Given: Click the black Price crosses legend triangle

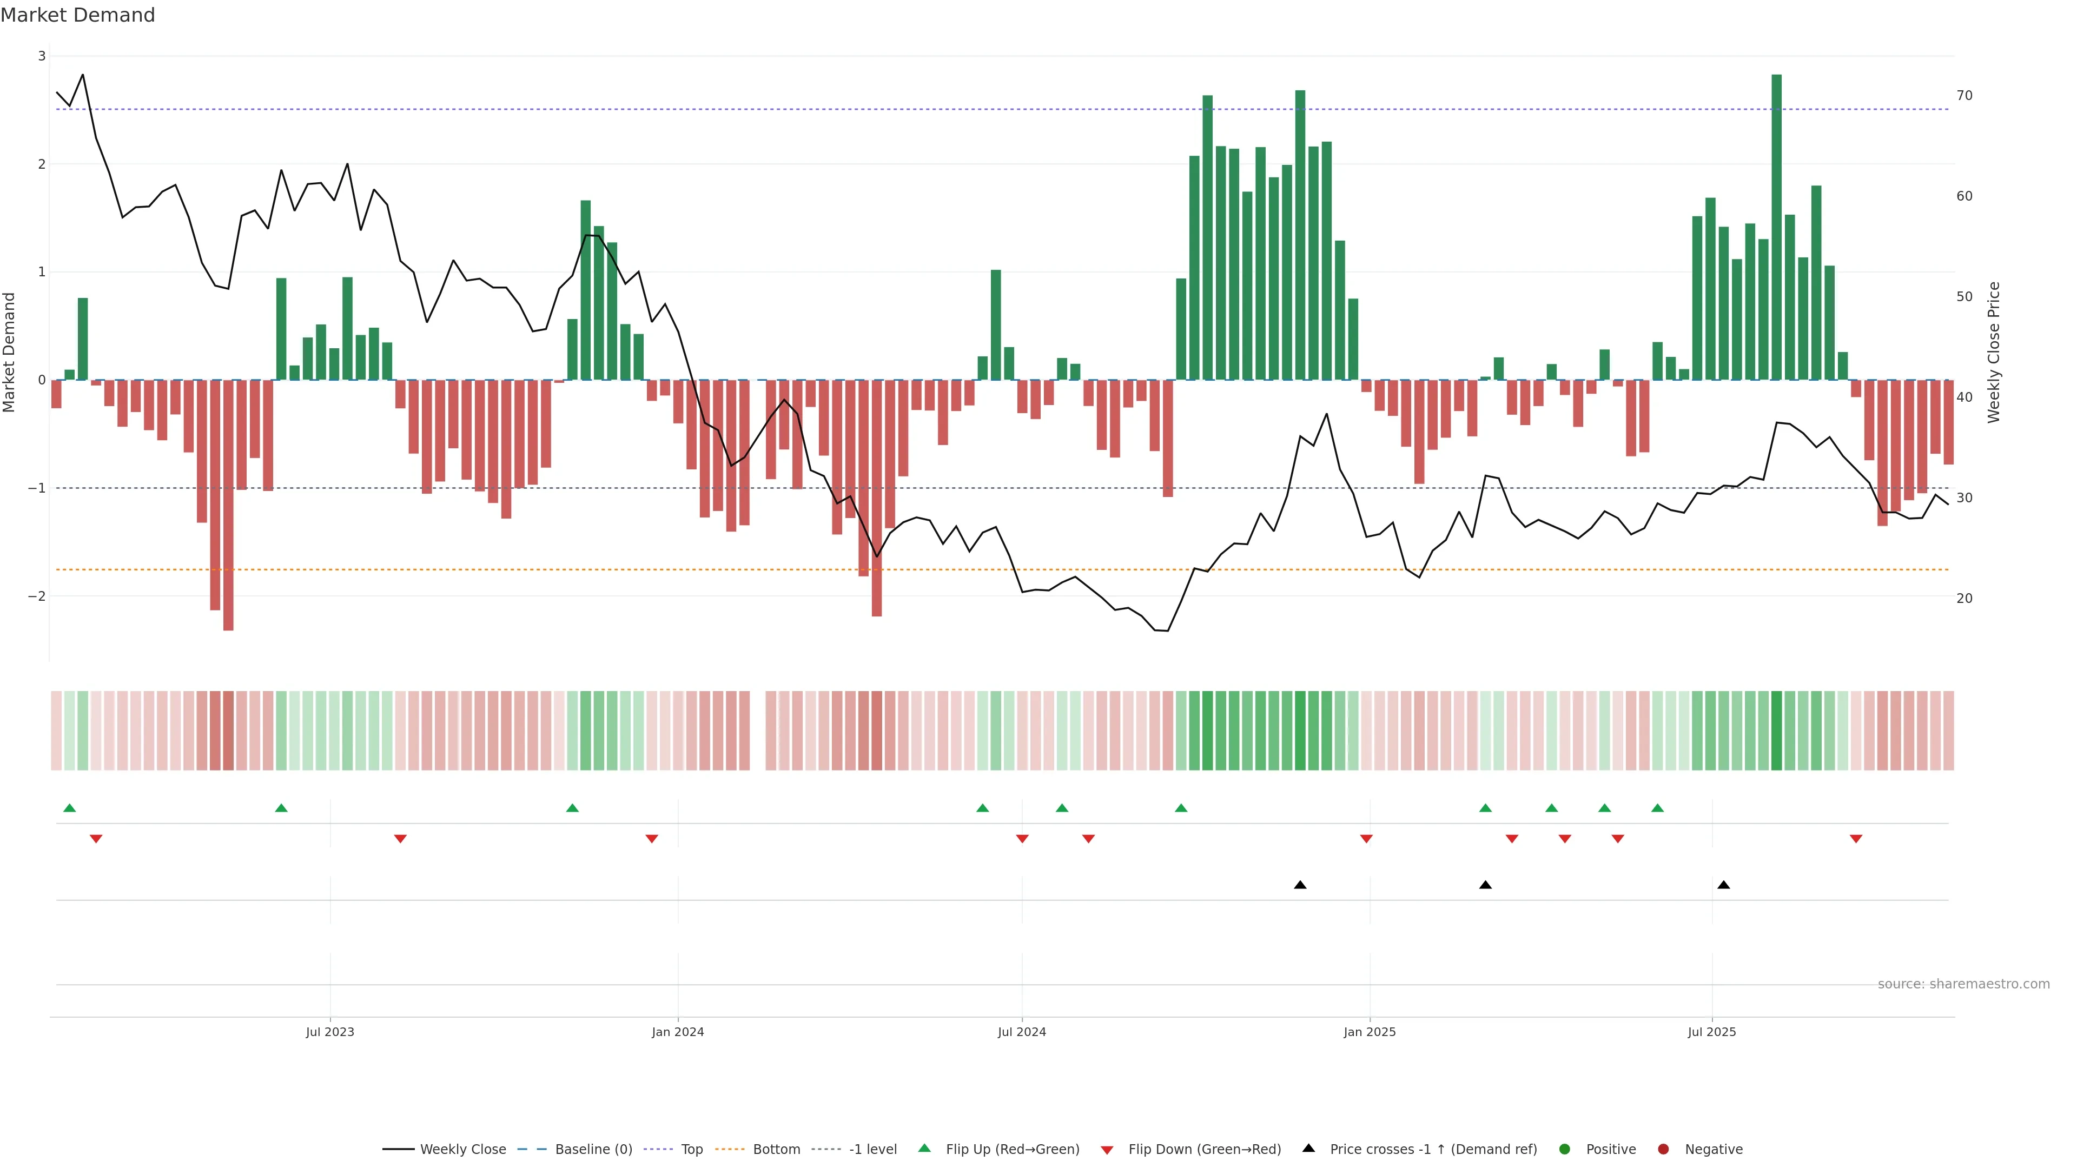Looking at the screenshot, I should tap(1308, 1149).
